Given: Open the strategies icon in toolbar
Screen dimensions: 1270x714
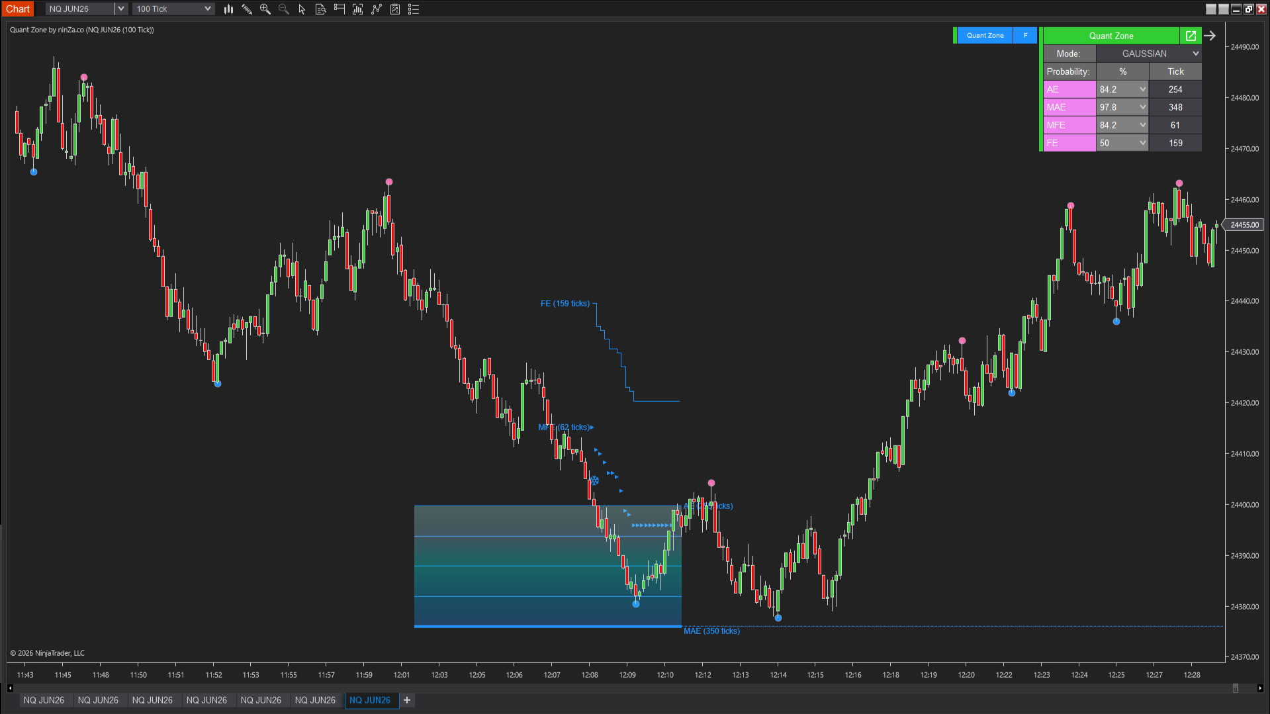Looking at the screenshot, I should [x=395, y=9].
